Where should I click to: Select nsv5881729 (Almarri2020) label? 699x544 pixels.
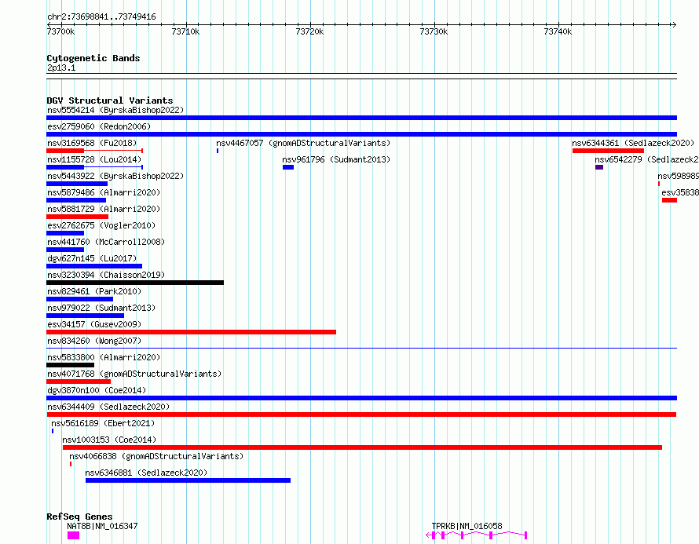(104, 209)
